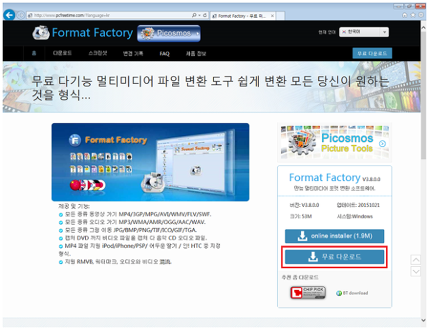This screenshot has width=429, height=330.
Task: Open the FAQ nav menu item
Action: coord(164,54)
